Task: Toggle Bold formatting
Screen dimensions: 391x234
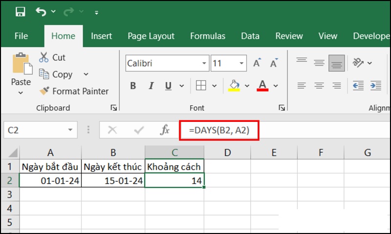Action: 133,86
